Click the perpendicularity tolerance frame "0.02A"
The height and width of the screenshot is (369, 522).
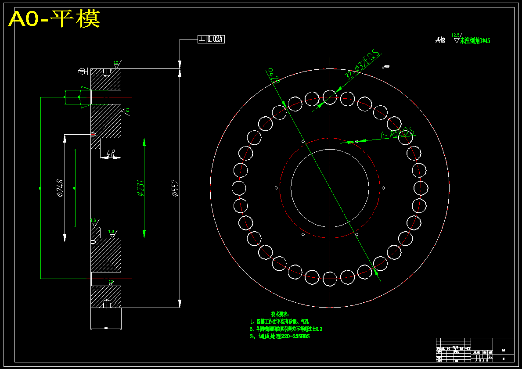(x=212, y=39)
